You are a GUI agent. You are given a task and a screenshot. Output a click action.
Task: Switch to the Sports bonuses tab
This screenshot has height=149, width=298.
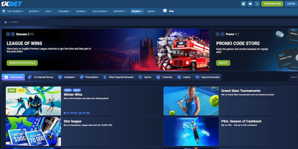145,77
